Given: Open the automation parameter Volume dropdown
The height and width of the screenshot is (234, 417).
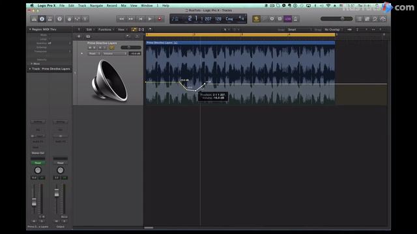Looking at the screenshot, I should [x=115, y=53].
